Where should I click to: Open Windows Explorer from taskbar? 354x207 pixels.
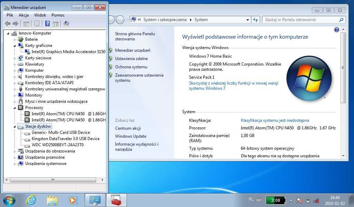[52, 200]
